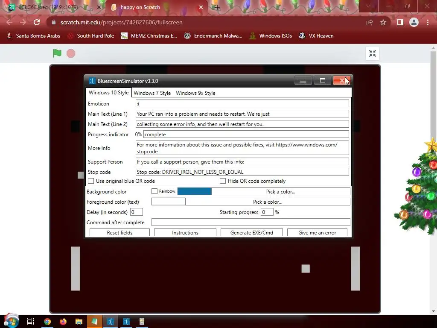Image resolution: width=437 pixels, height=328 pixels.
Task: Open Firefox from the taskbar
Action: coord(63,322)
